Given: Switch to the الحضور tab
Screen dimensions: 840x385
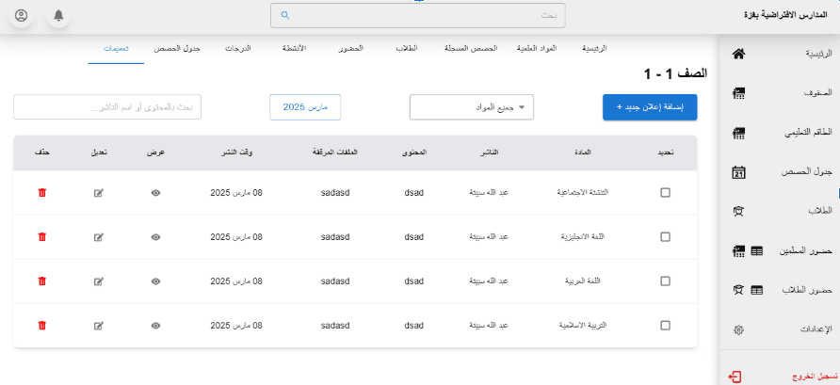Looking at the screenshot, I should coord(349,47).
